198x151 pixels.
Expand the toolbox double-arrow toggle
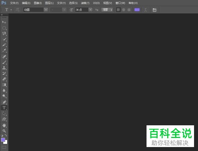[2, 15]
